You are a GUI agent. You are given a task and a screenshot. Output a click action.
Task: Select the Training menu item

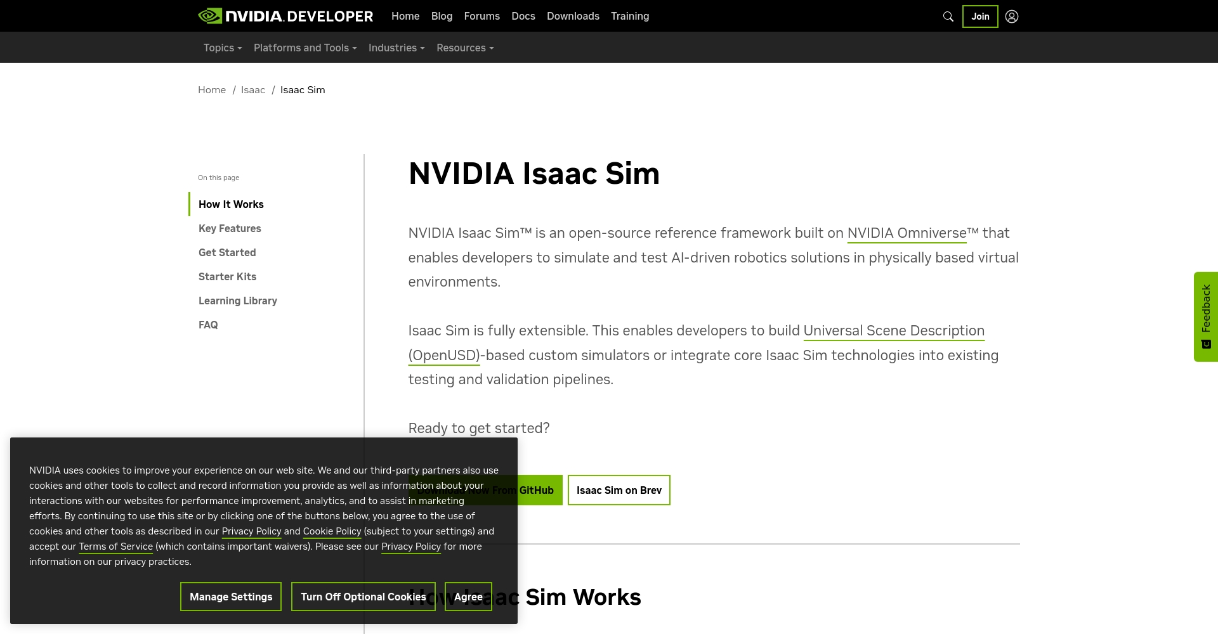point(629,16)
